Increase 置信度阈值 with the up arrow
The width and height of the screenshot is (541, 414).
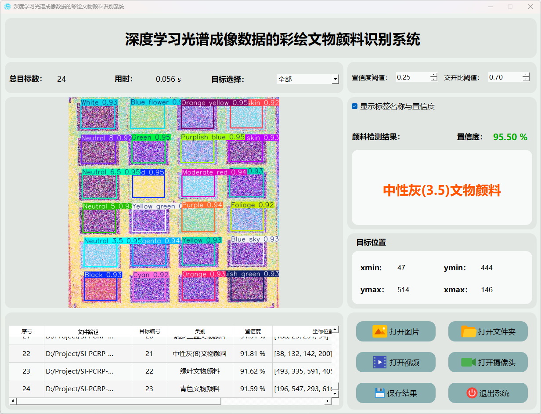(434, 75)
